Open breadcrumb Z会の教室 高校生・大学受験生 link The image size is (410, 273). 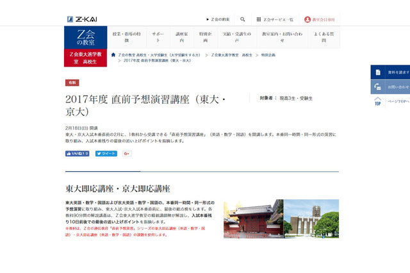coord(160,55)
